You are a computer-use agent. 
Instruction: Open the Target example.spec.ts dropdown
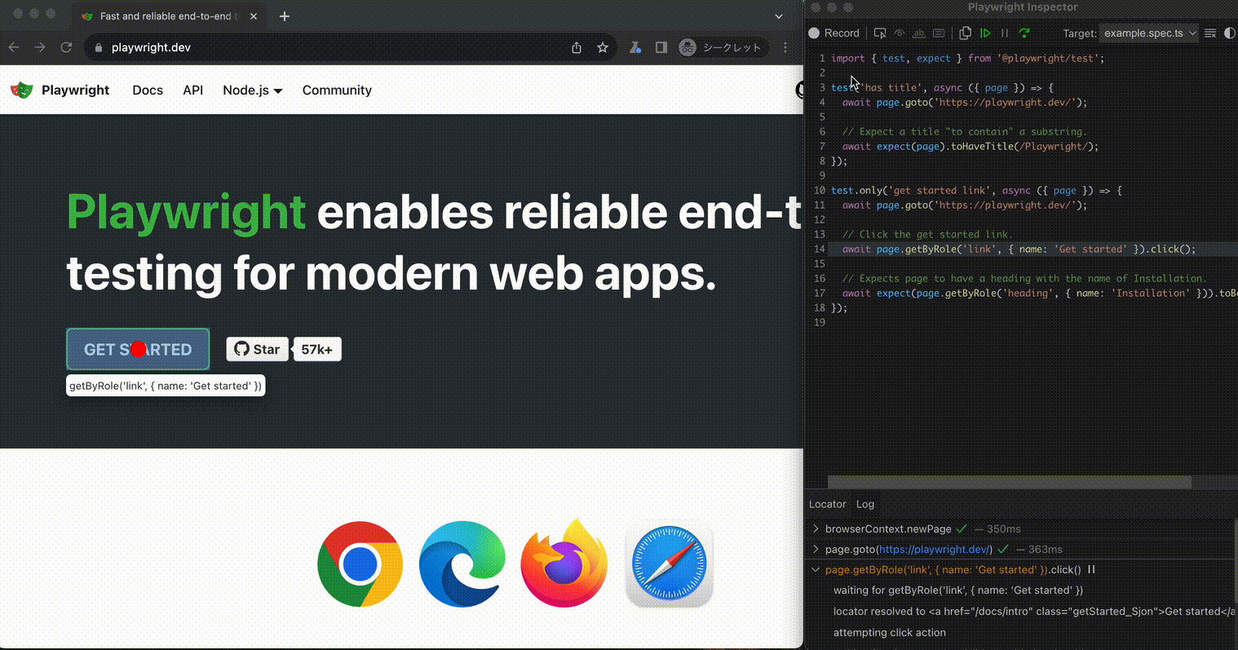(1149, 33)
